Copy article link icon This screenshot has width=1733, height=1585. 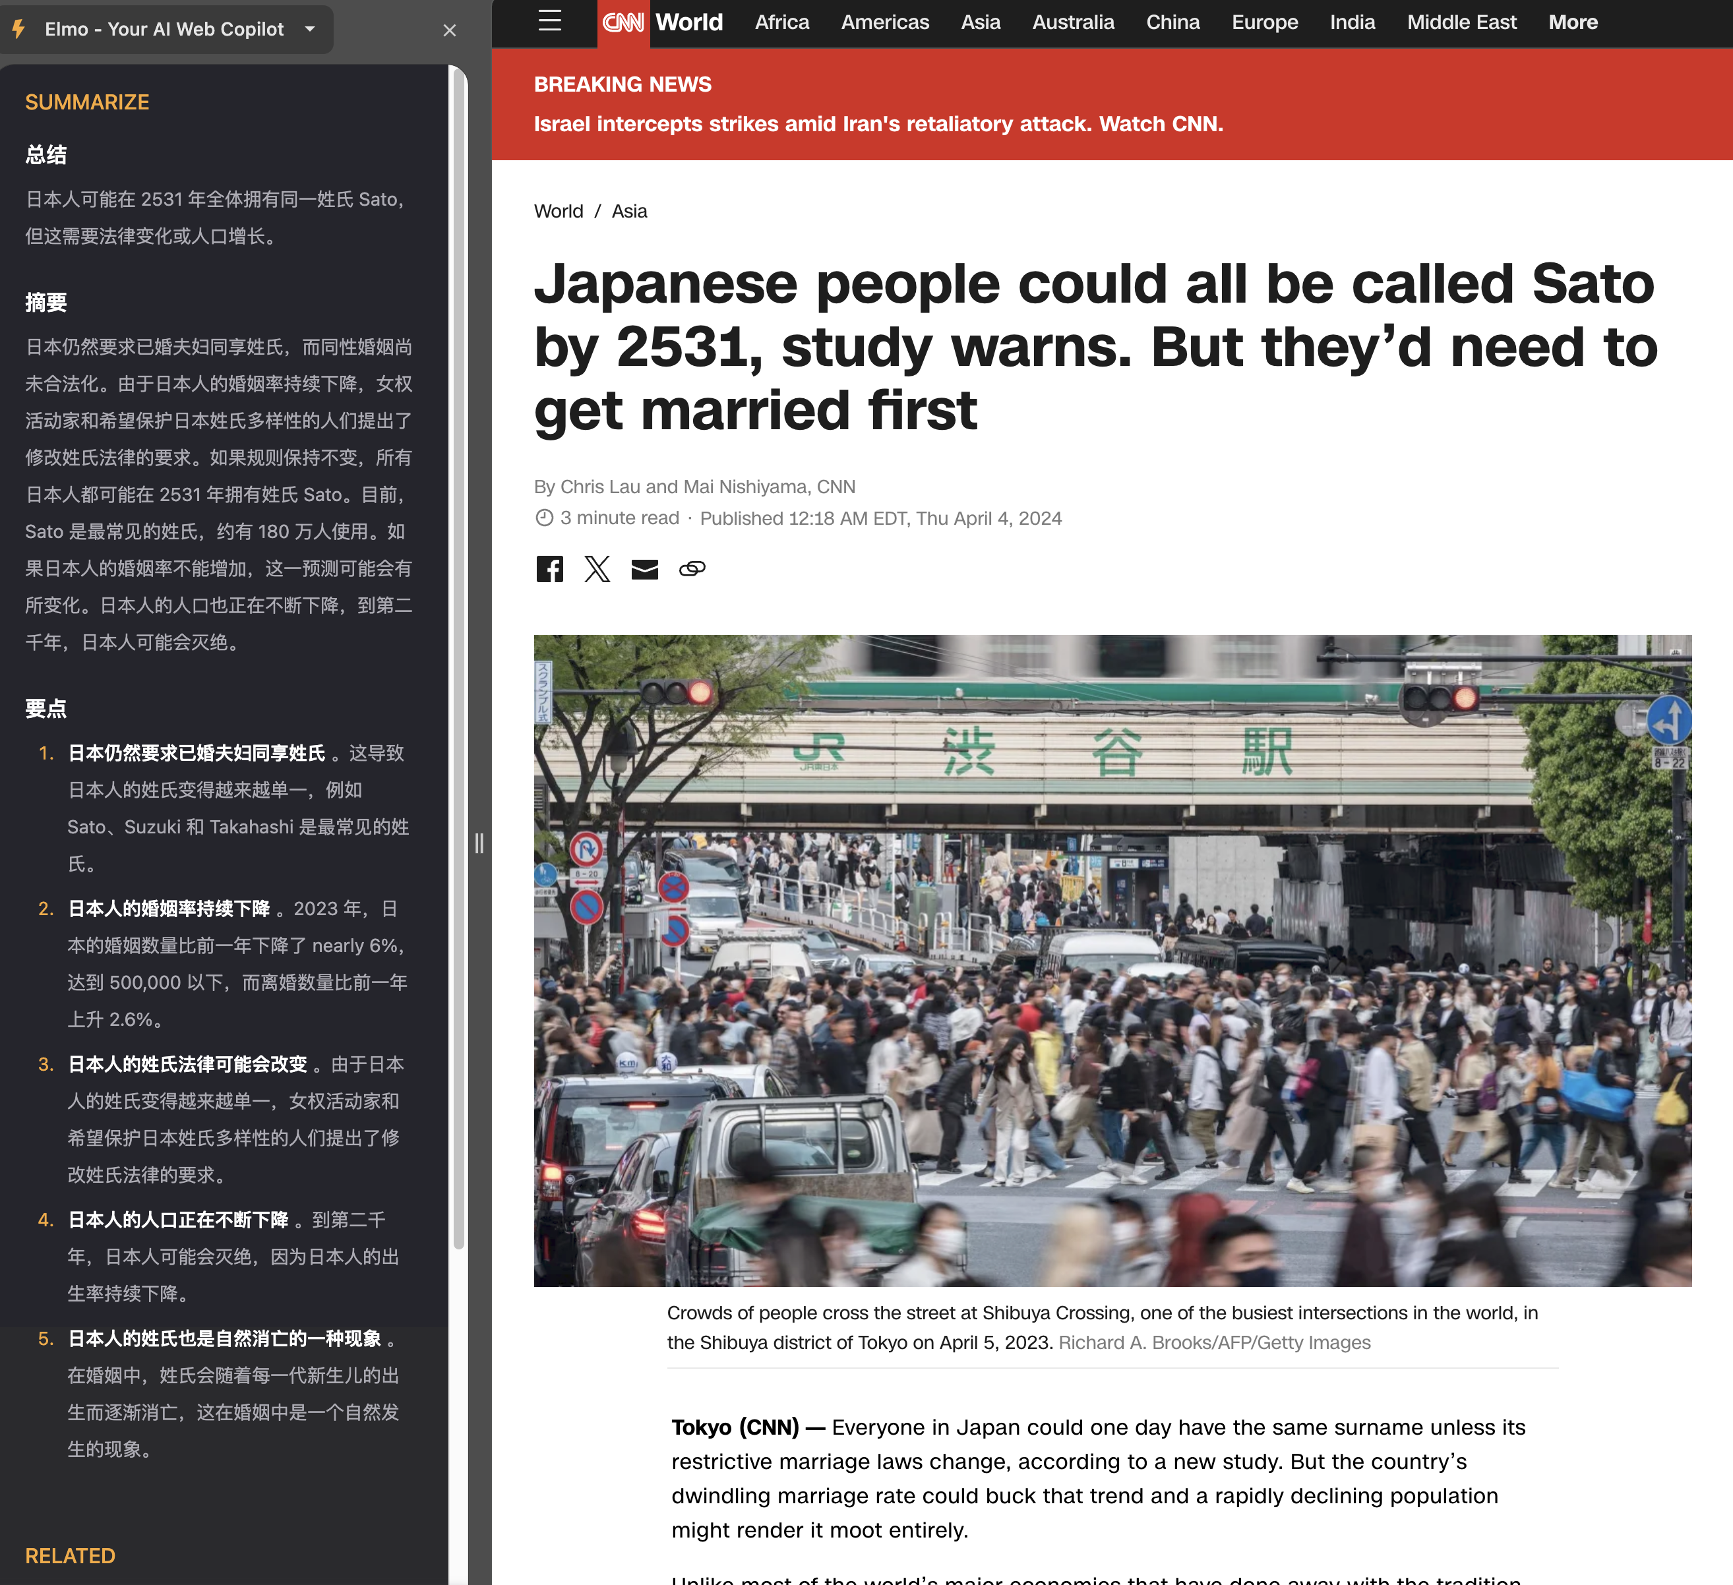tap(692, 569)
